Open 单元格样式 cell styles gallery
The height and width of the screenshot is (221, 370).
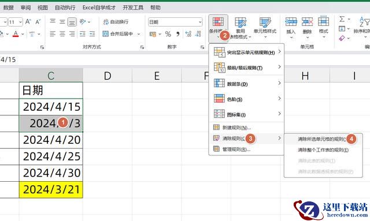tap(265, 28)
